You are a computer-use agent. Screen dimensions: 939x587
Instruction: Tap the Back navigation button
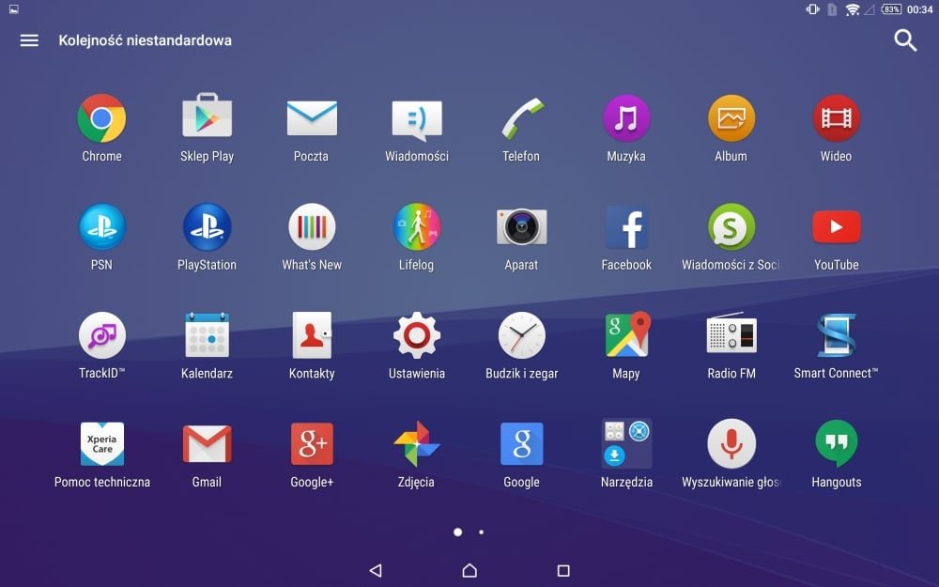pyautogui.click(x=376, y=570)
